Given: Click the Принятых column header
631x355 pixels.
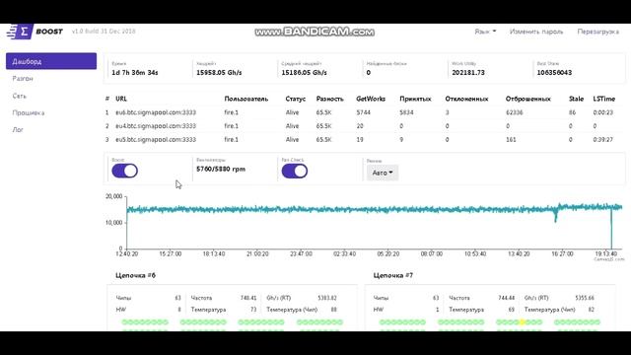Looking at the screenshot, I should (x=415, y=99).
